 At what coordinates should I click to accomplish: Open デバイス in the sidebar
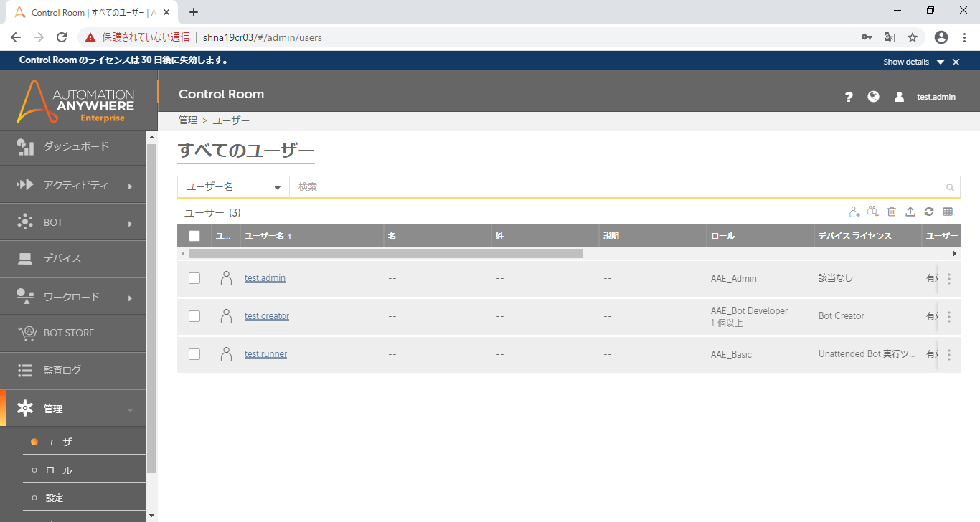(72, 258)
